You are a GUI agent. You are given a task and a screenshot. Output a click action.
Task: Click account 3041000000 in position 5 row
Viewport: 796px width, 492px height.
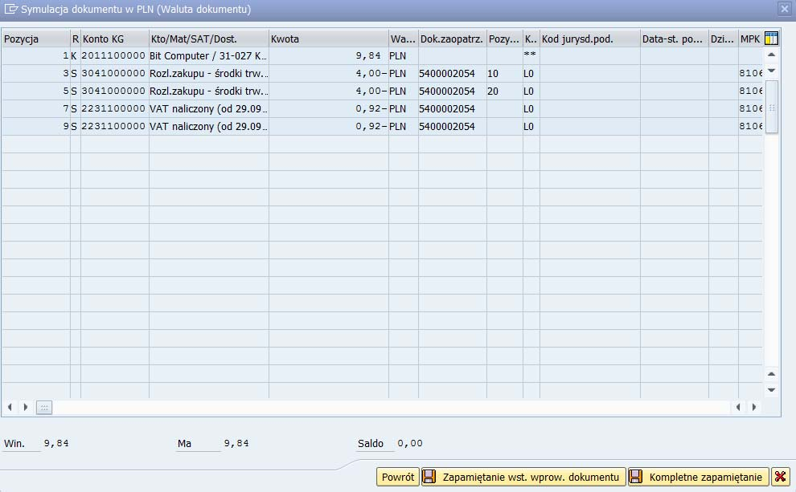coord(114,91)
